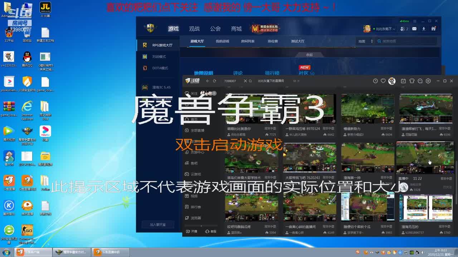The height and width of the screenshot is (257, 458).
Task: Open the 地图 search type dropdown
Action: (365, 41)
